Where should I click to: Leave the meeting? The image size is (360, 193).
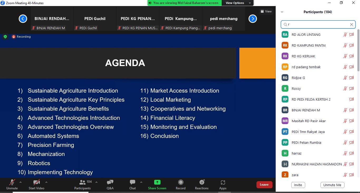[x=264, y=185]
